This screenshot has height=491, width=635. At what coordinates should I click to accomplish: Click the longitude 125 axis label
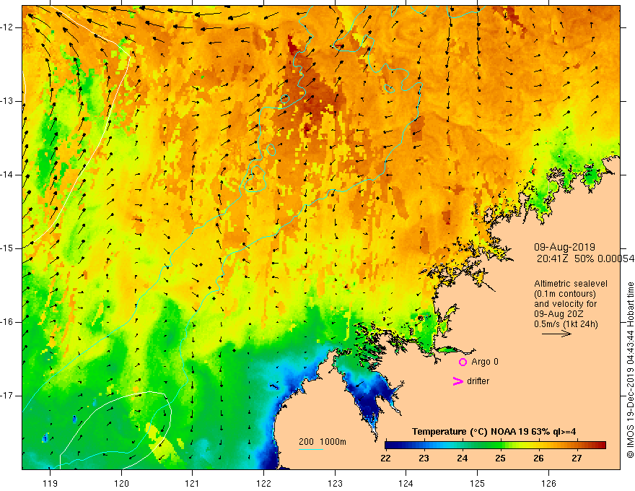tap(478, 483)
